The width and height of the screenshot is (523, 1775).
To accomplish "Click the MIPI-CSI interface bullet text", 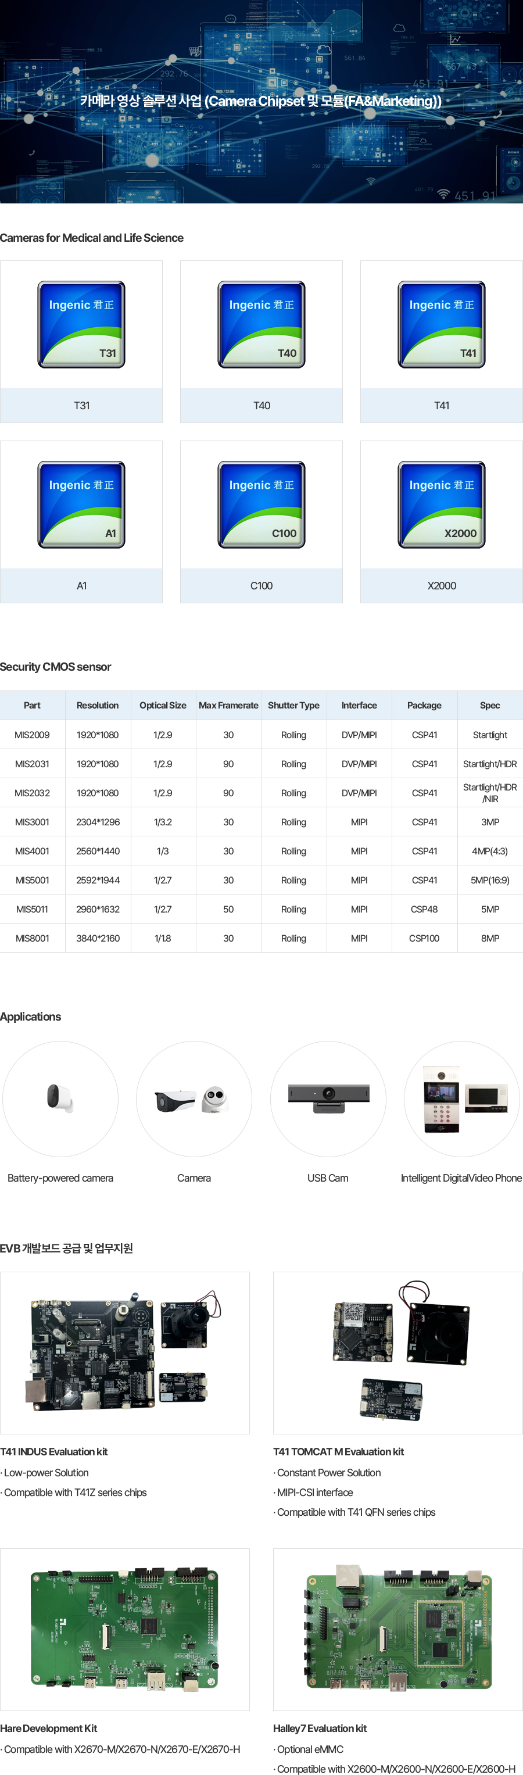I will (314, 1493).
